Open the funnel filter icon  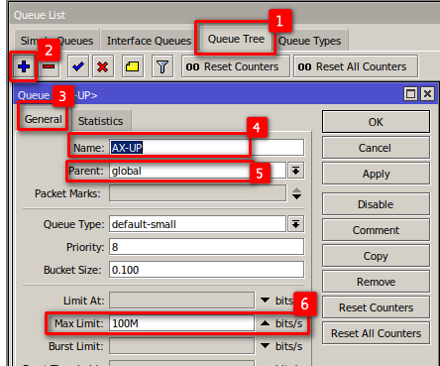163,66
